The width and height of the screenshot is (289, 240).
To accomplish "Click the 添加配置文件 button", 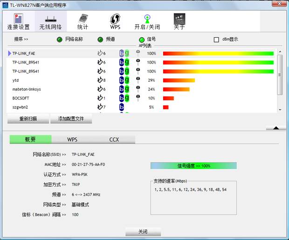I will pos(71,119).
